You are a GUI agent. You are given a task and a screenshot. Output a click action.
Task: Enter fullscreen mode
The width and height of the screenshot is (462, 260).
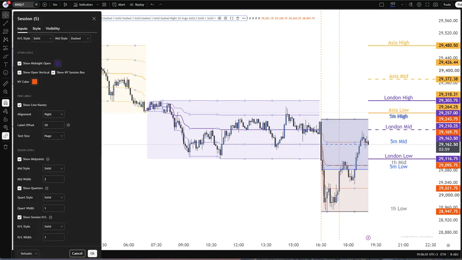click(427, 5)
